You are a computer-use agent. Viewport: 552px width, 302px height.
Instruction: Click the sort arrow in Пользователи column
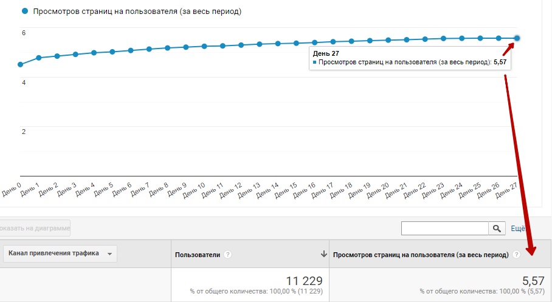pos(323,255)
